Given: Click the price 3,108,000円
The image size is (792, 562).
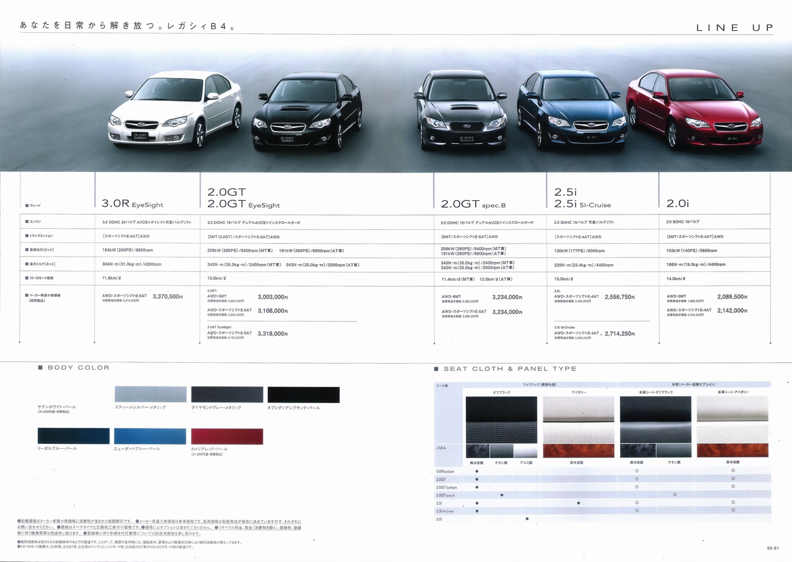Looking at the screenshot, I should [273, 311].
